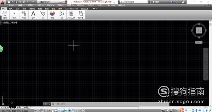Click the search keyword input field
The image size is (212, 112).
pyautogui.click(x=134, y=2)
